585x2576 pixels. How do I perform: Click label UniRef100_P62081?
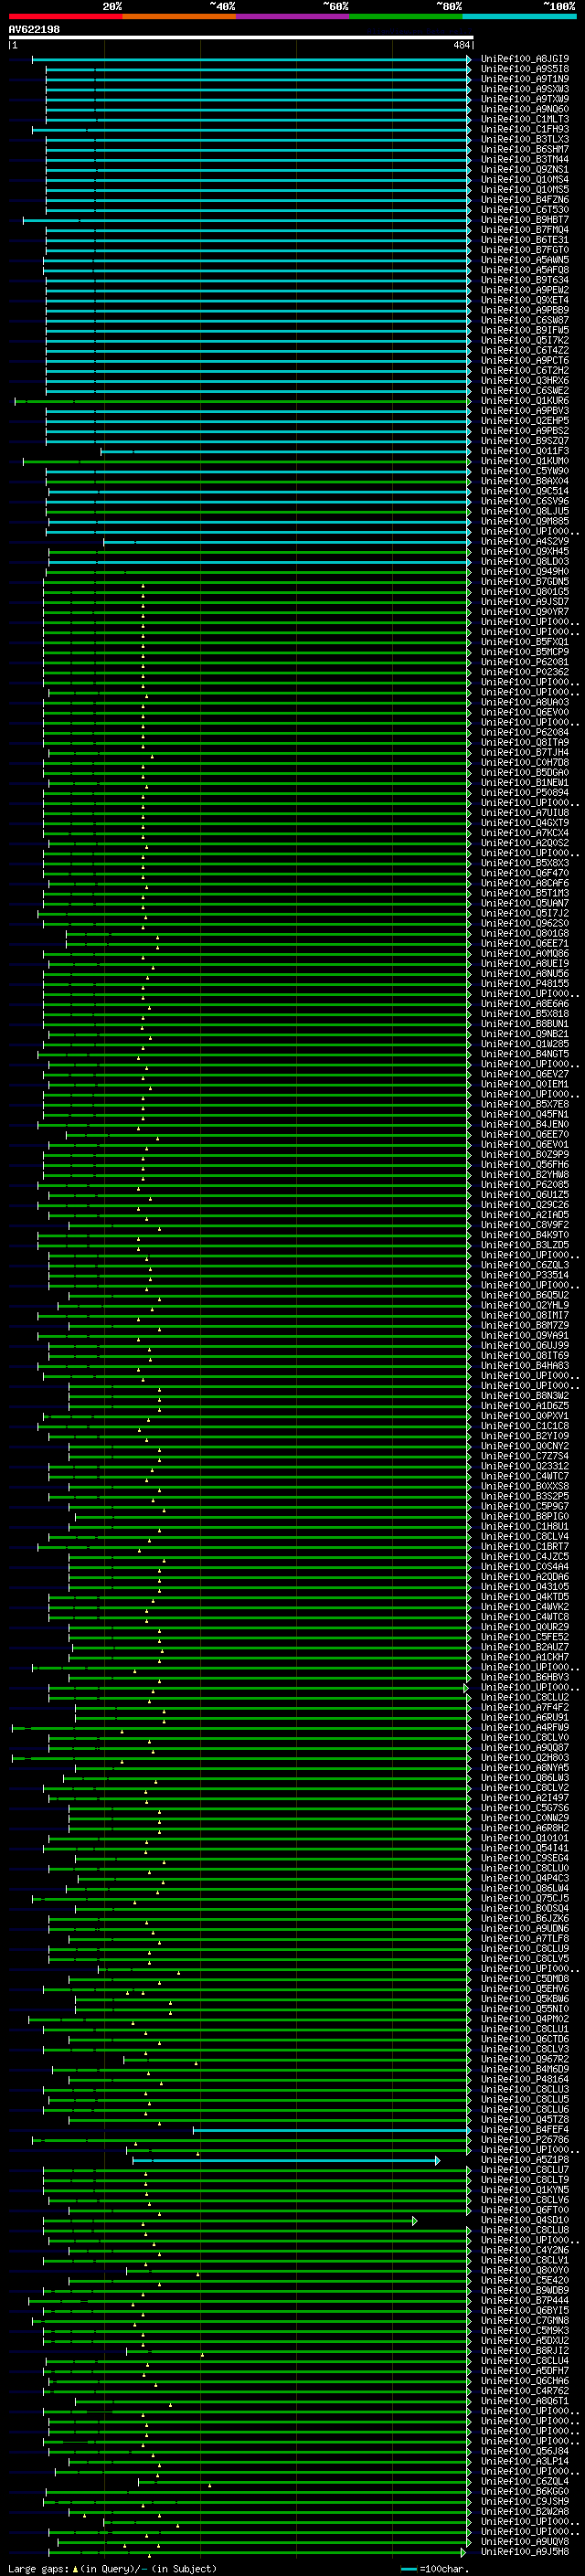(525, 662)
